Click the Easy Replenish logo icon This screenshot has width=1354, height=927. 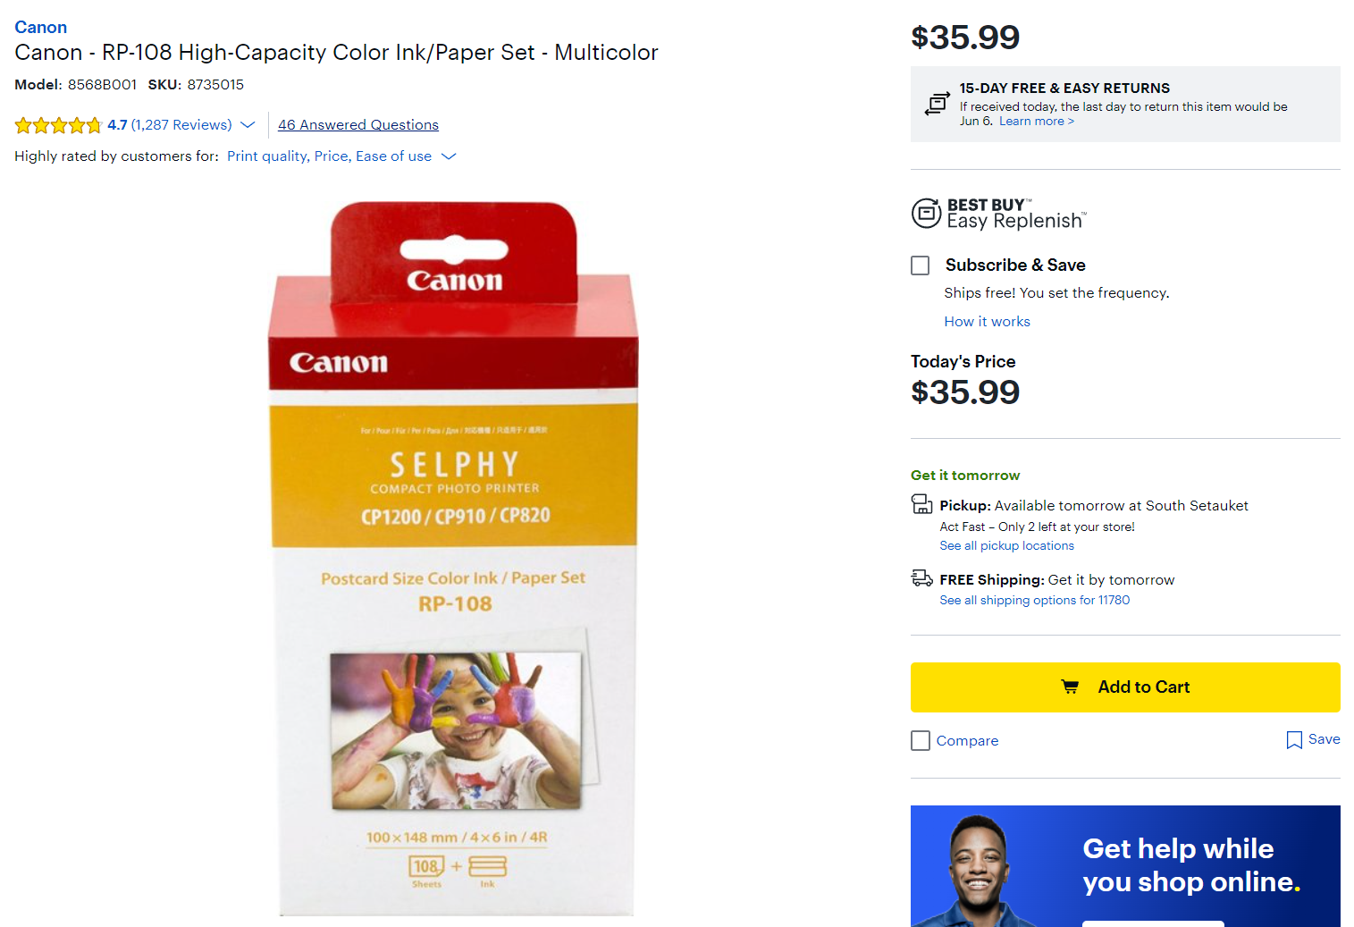click(x=926, y=214)
